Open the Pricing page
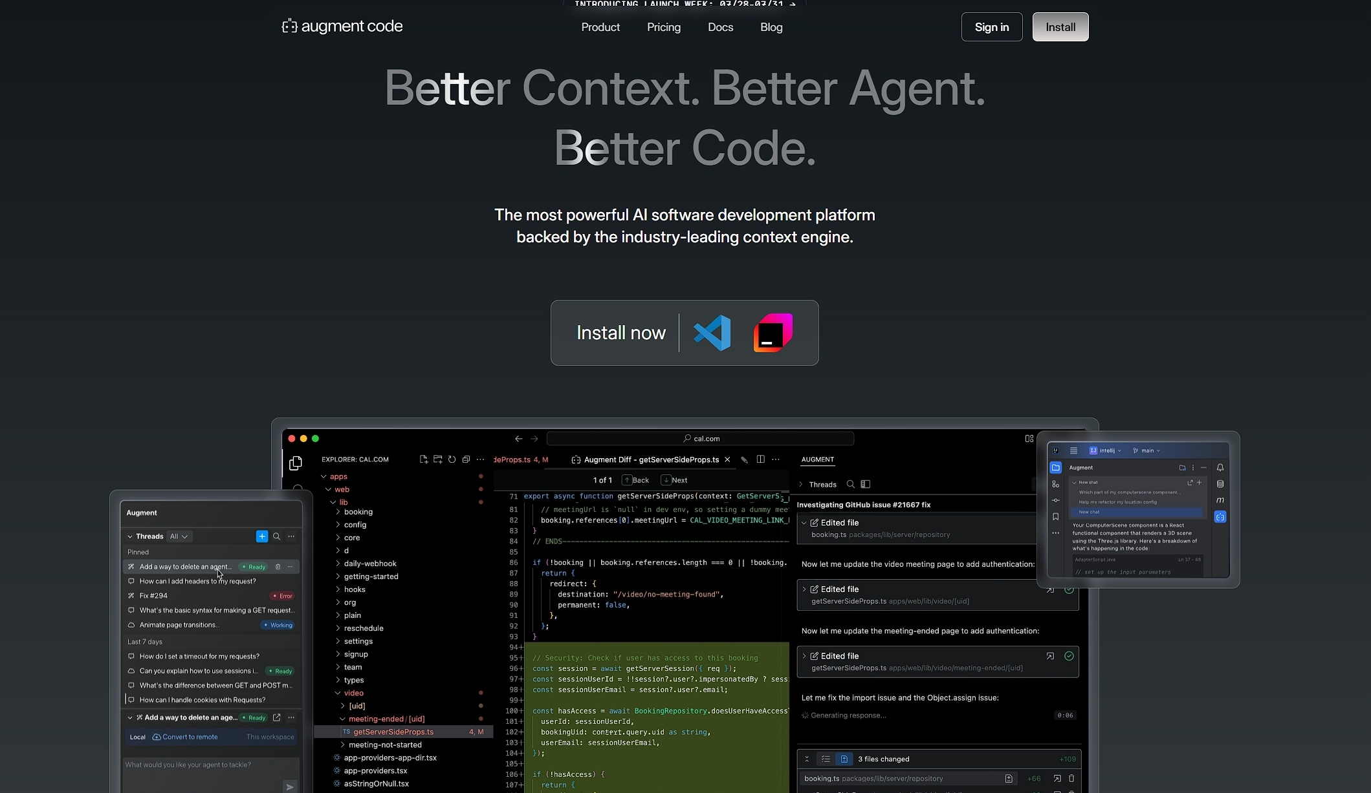The height and width of the screenshot is (793, 1371). (664, 27)
